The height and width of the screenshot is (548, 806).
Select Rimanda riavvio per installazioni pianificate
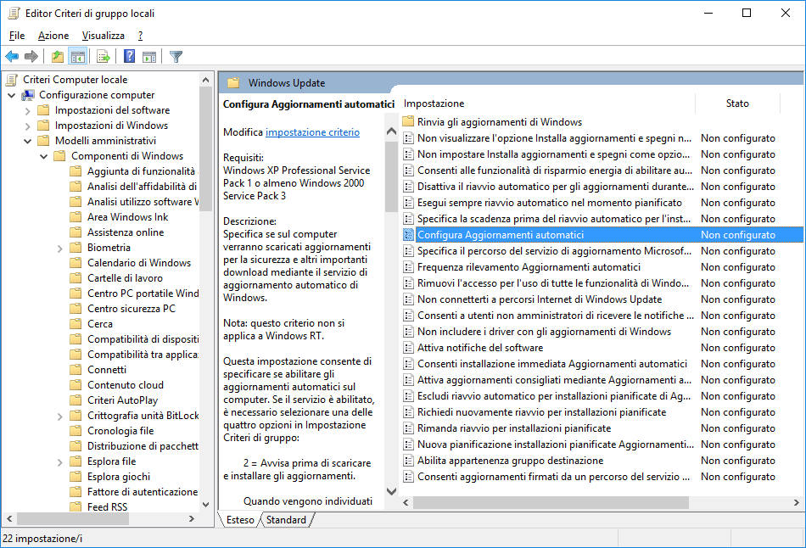click(514, 428)
